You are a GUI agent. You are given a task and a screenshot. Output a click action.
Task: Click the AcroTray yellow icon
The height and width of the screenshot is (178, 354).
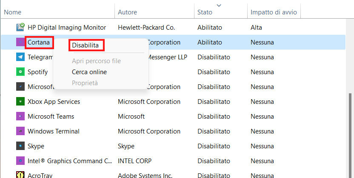pos(20,175)
